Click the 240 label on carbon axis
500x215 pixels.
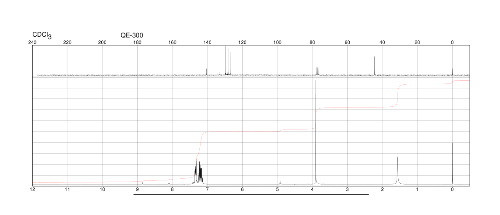tap(33, 42)
